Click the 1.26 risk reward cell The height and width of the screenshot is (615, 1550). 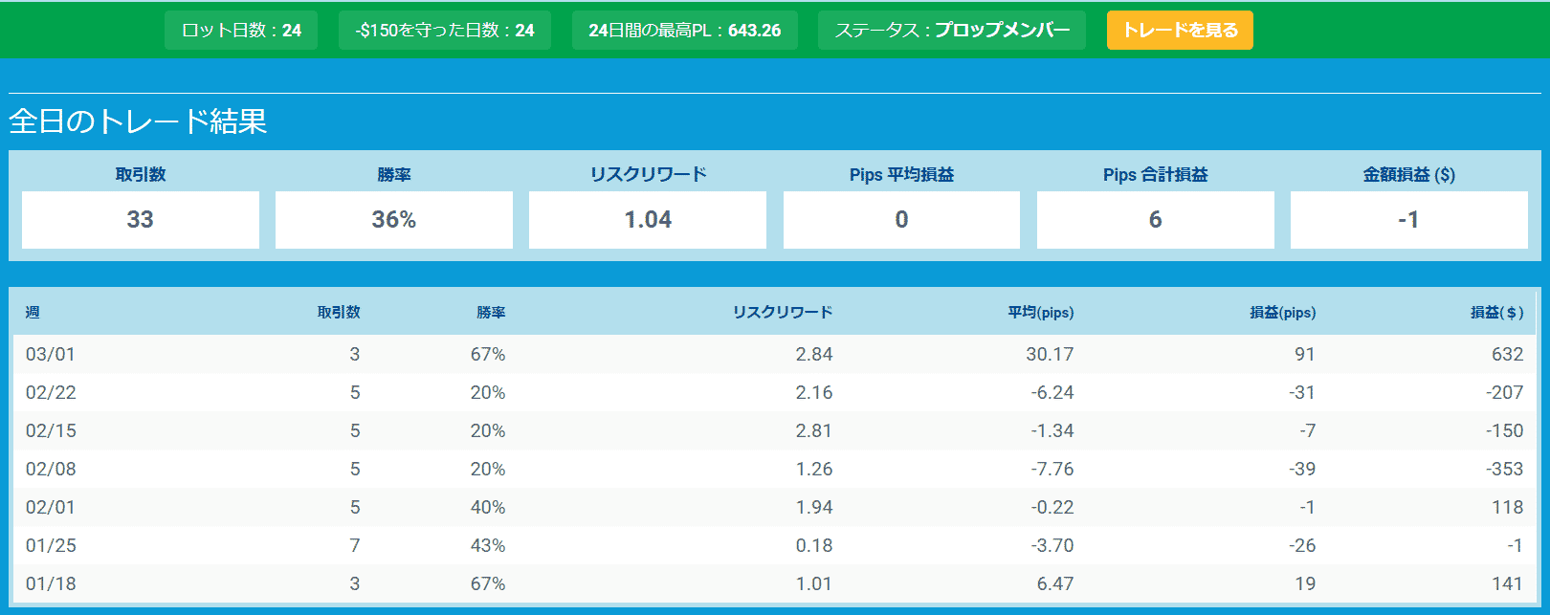pyautogui.click(x=814, y=469)
